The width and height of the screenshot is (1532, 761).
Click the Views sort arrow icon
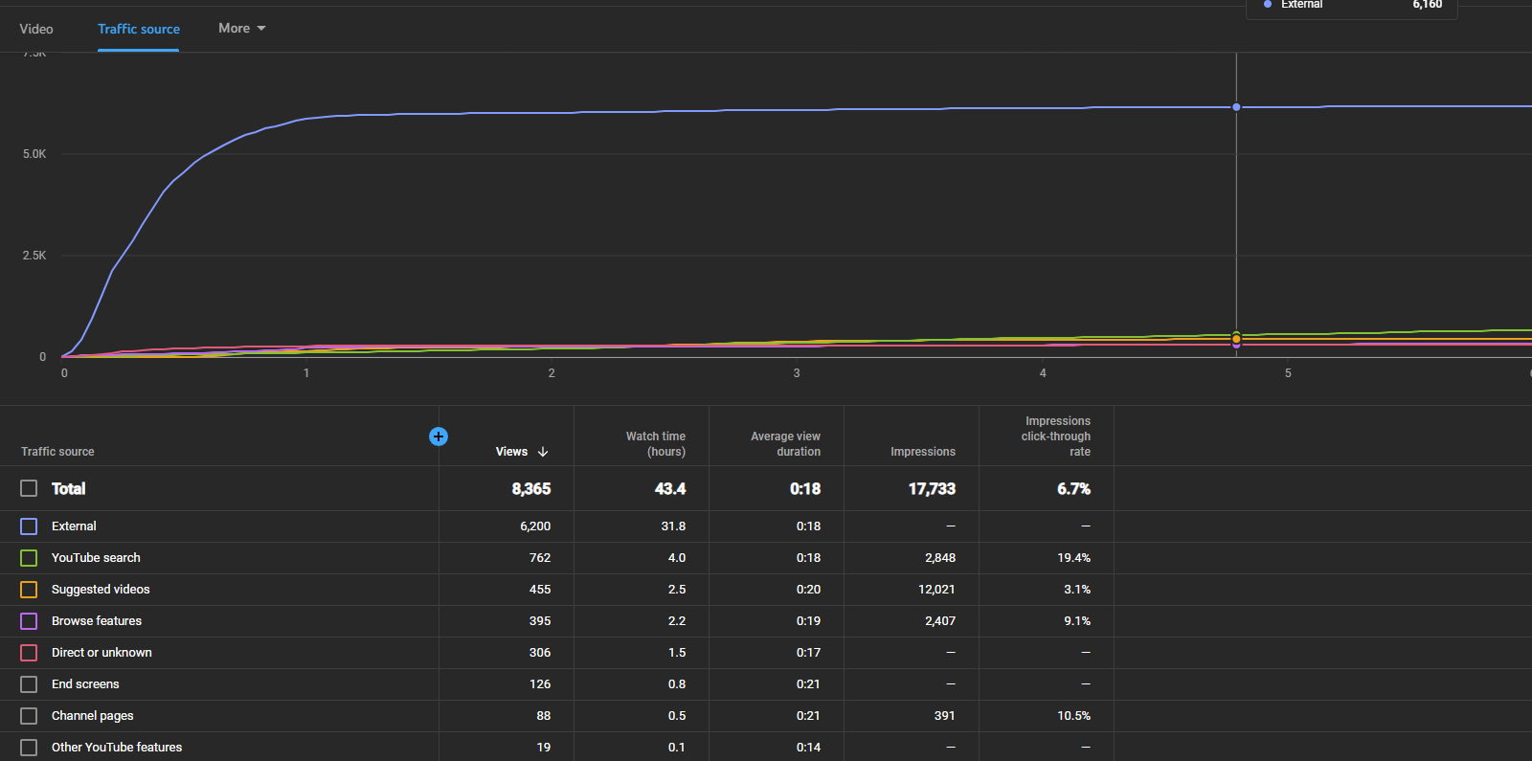click(x=543, y=452)
